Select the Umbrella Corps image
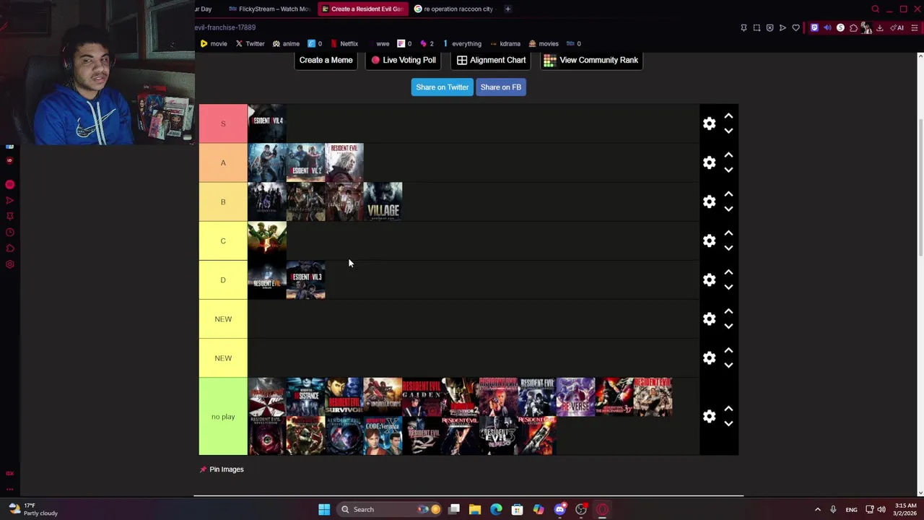Image resolution: width=924 pixels, height=520 pixels. (383, 396)
